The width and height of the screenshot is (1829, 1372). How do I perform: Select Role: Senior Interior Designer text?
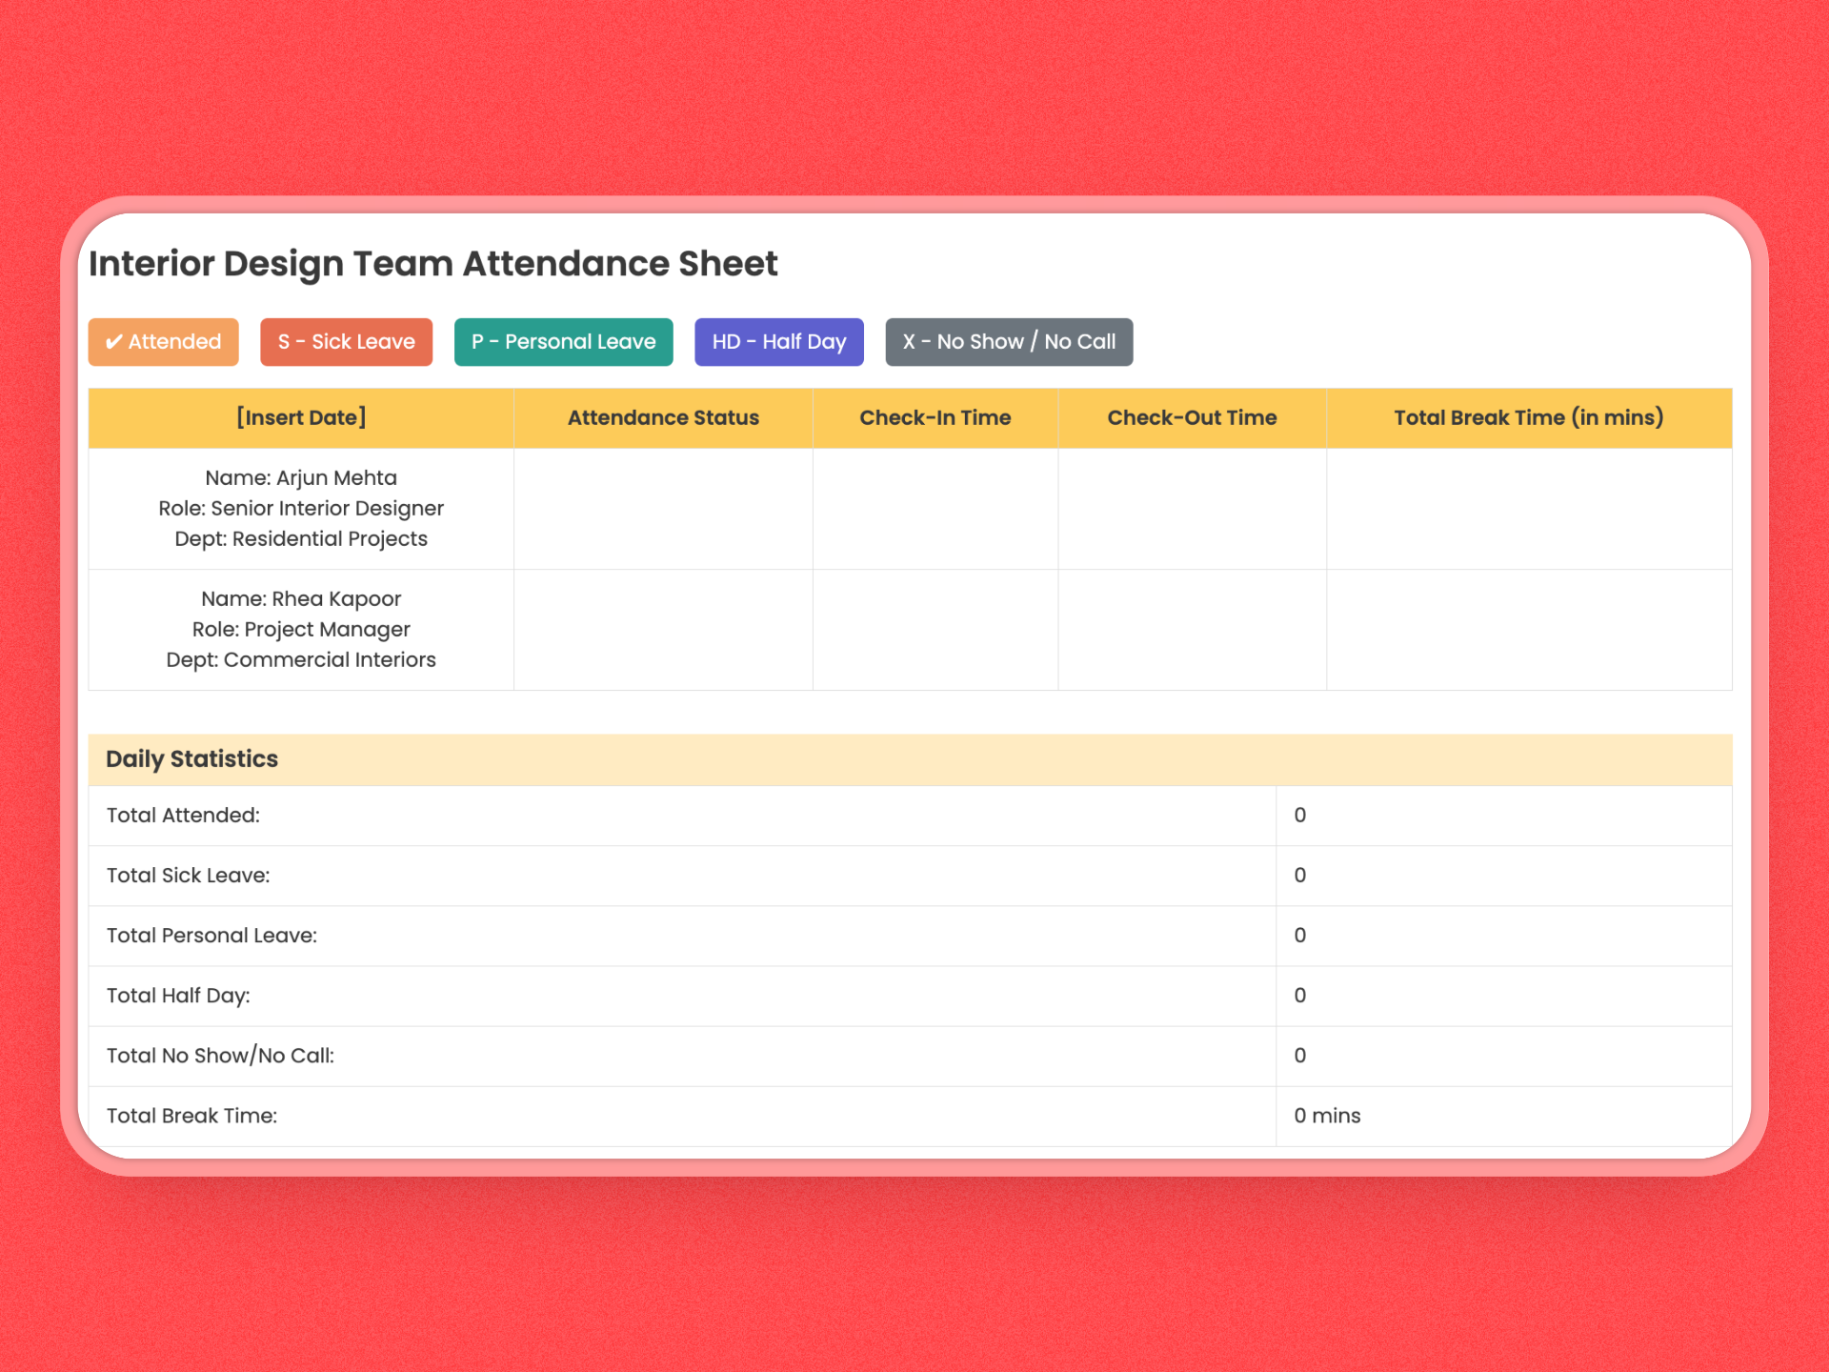(301, 509)
